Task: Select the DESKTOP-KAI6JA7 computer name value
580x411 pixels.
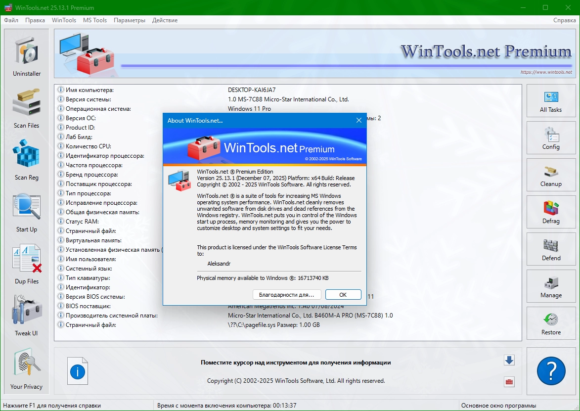Action: [252, 90]
